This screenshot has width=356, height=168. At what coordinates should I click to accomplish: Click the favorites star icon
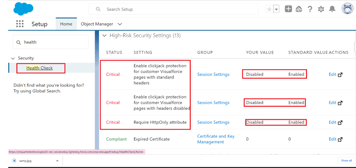pyautogui.click(x=269, y=9)
